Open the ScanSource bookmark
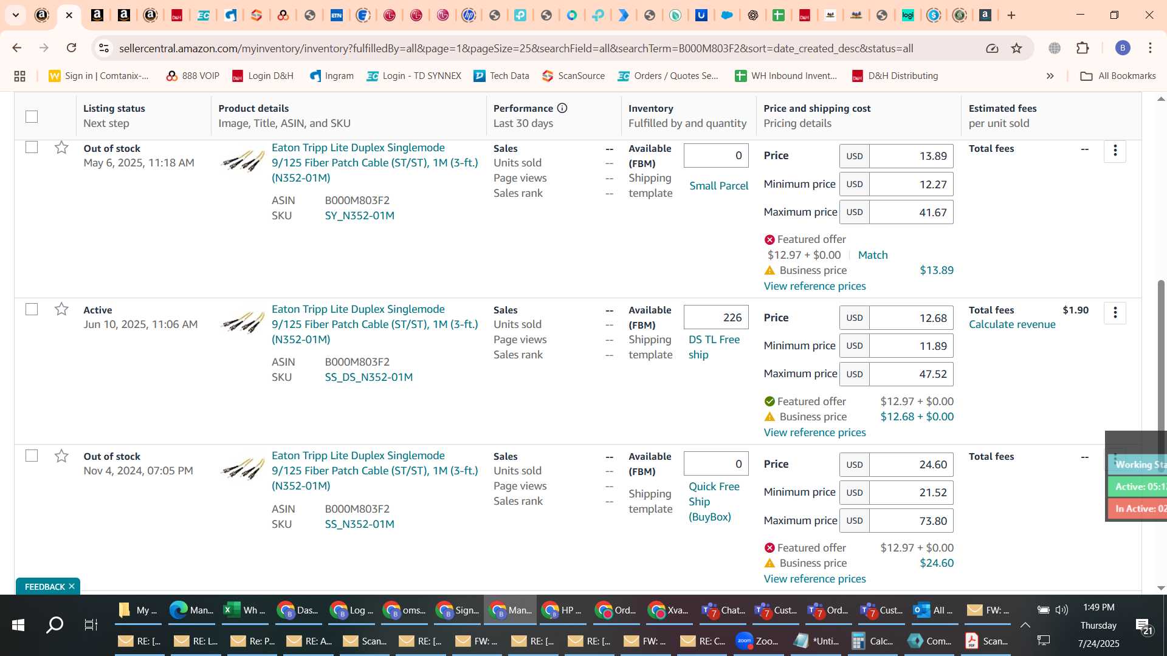 tap(574, 76)
